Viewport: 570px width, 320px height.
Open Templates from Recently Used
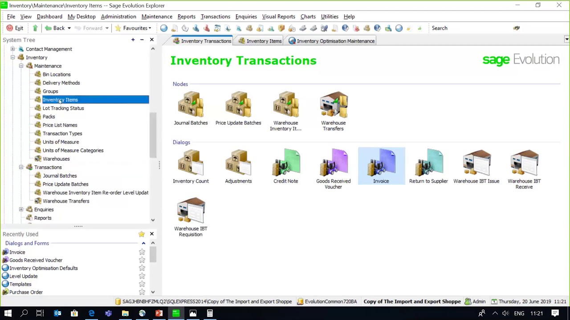[x=20, y=284]
